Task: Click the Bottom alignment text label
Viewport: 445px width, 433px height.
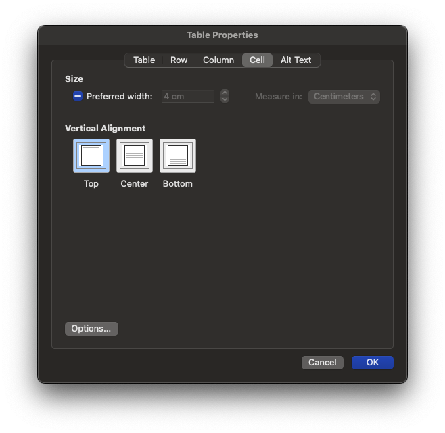Action: [x=178, y=184]
